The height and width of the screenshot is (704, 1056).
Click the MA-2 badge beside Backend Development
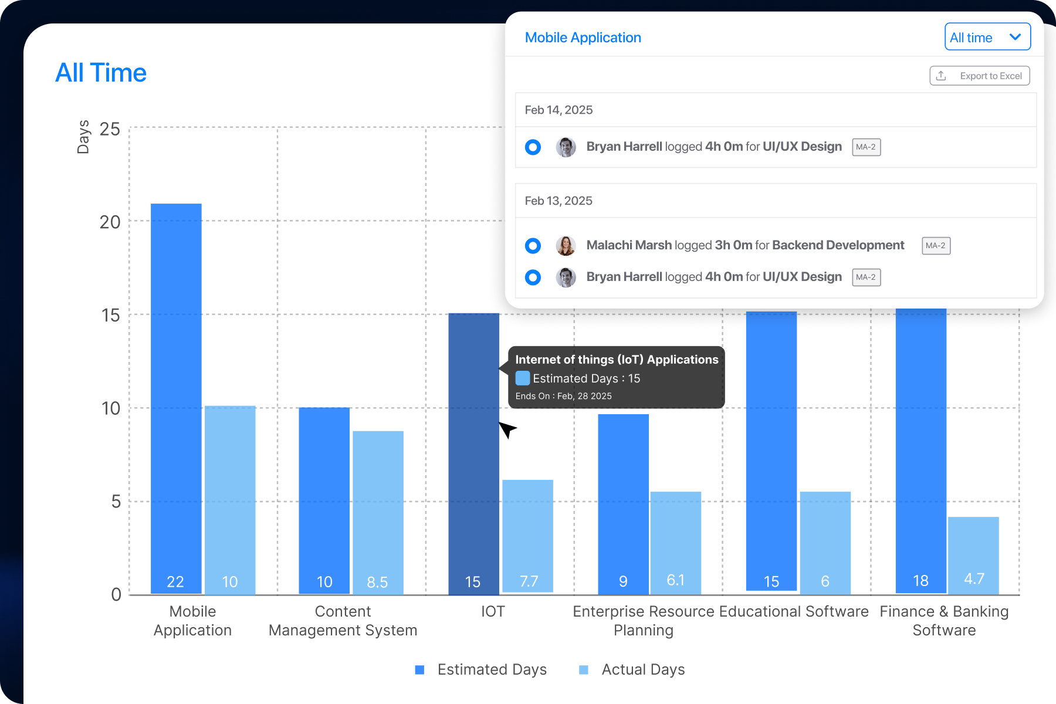coord(936,245)
